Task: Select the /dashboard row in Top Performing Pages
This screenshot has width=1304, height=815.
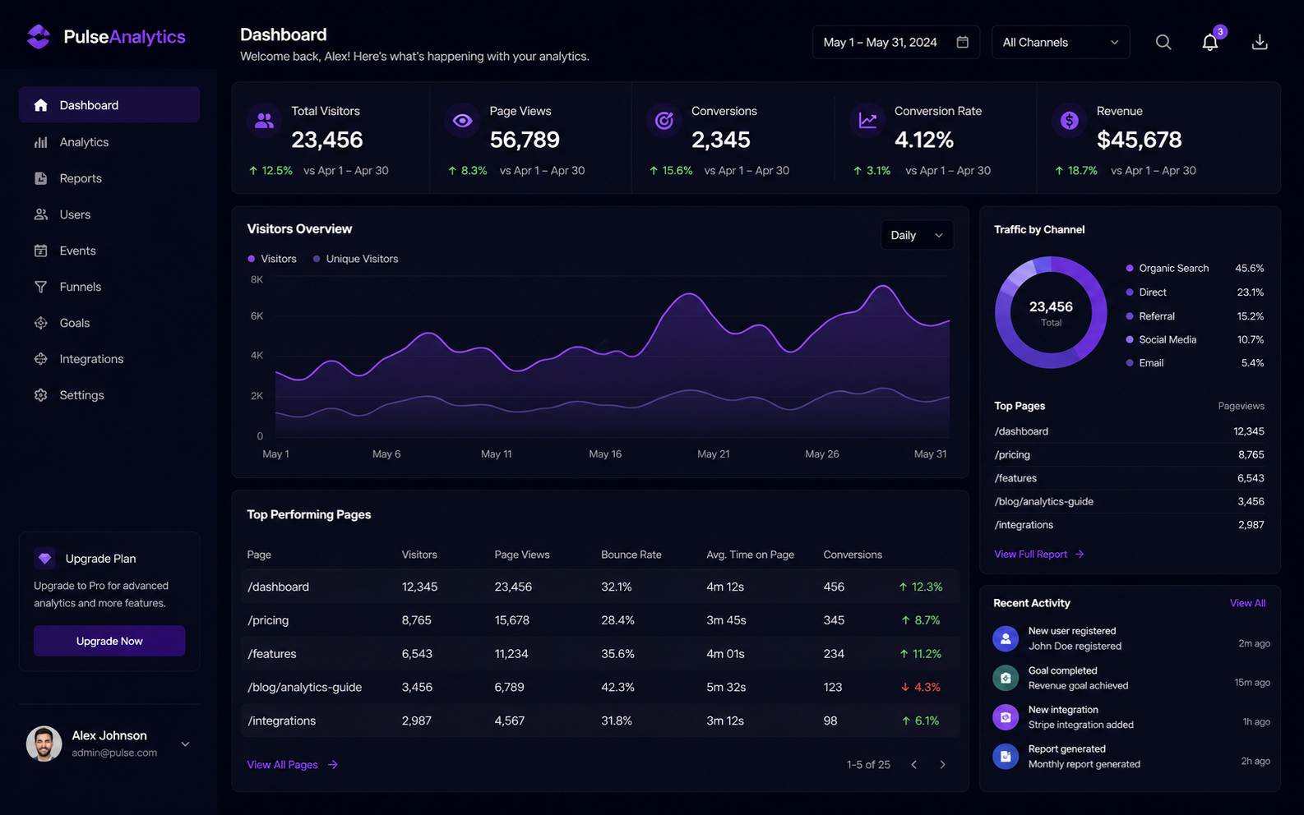Action: point(600,587)
